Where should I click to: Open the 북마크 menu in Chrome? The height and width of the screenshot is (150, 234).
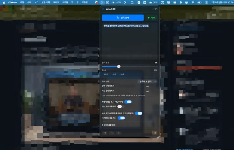coord(56,3)
